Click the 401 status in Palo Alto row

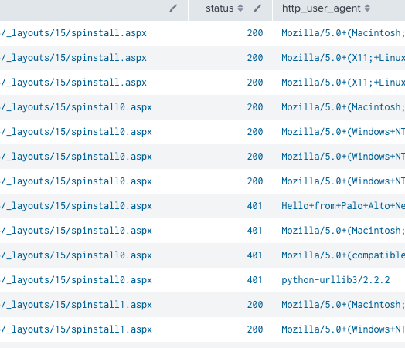(255, 206)
